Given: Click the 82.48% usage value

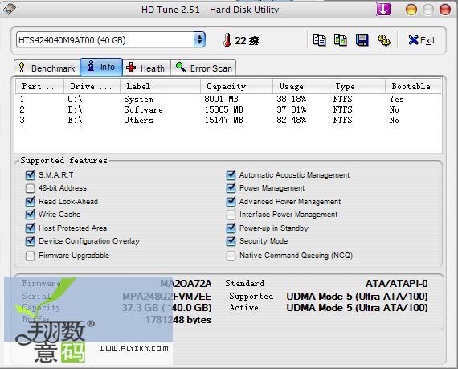Looking at the screenshot, I should pos(291,120).
